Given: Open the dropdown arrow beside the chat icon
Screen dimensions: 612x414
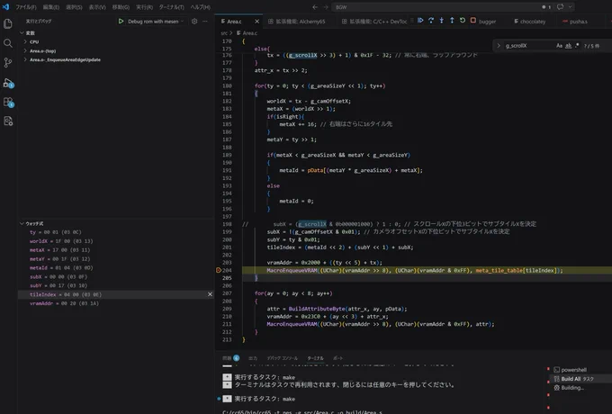Looking at the screenshot, I should pos(571,7).
